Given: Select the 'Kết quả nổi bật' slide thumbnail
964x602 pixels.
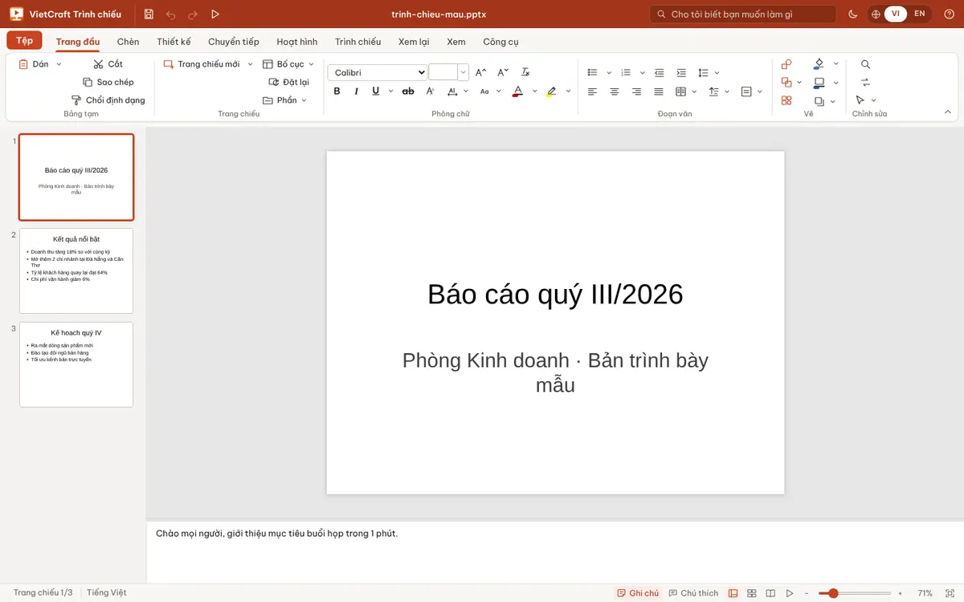Looking at the screenshot, I should pos(76,270).
